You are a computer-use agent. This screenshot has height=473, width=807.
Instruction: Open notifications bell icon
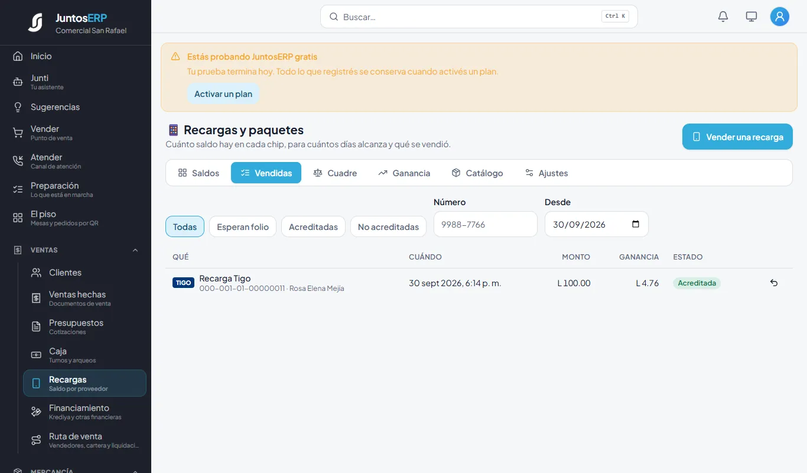click(723, 17)
